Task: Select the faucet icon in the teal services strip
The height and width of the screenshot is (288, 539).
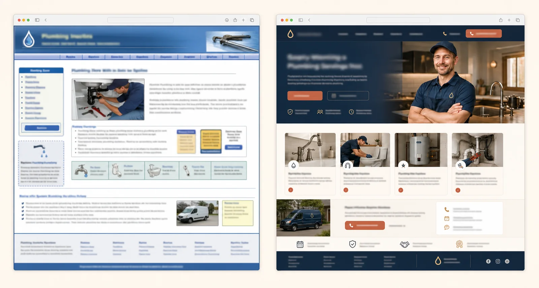Action: tap(81, 170)
